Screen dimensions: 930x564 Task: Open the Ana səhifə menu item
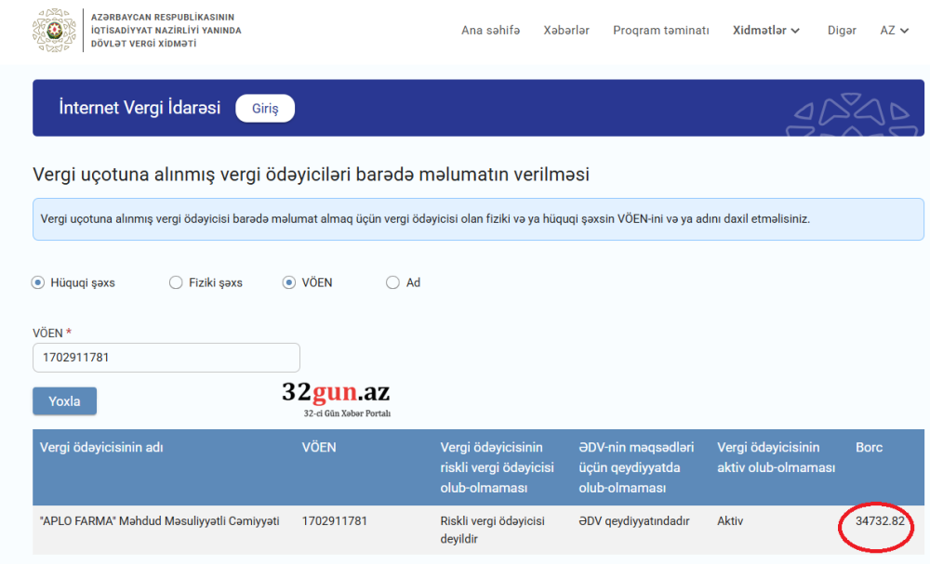click(490, 30)
